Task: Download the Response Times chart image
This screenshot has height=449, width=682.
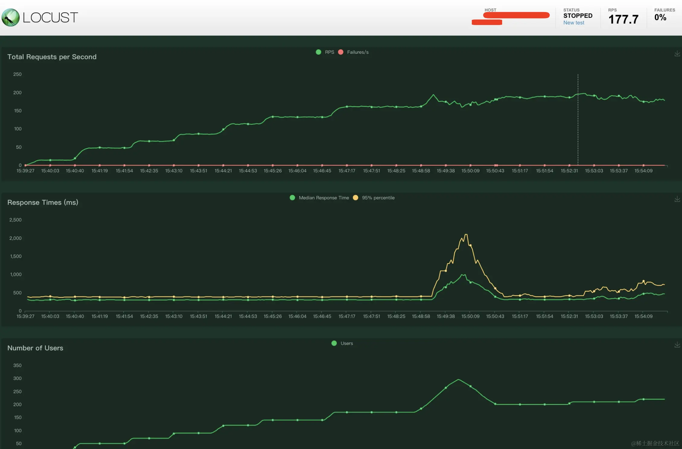Action: tap(677, 199)
